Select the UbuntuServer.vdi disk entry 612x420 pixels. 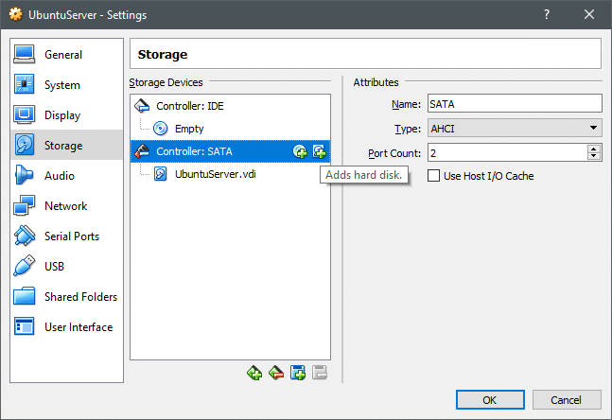click(230, 174)
